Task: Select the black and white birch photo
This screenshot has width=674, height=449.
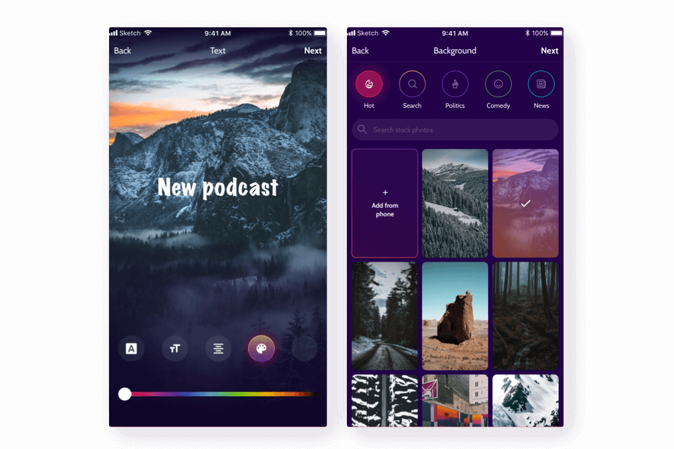Action: (385, 401)
